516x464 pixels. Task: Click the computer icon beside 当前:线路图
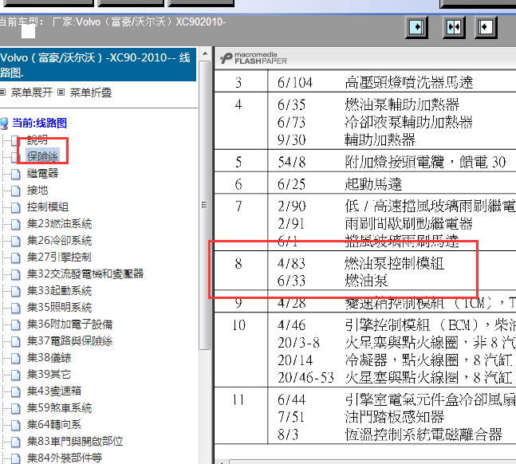[4, 124]
